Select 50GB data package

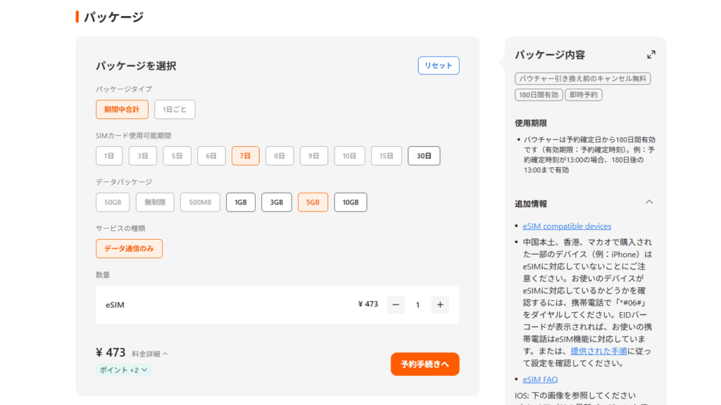coord(113,202)
